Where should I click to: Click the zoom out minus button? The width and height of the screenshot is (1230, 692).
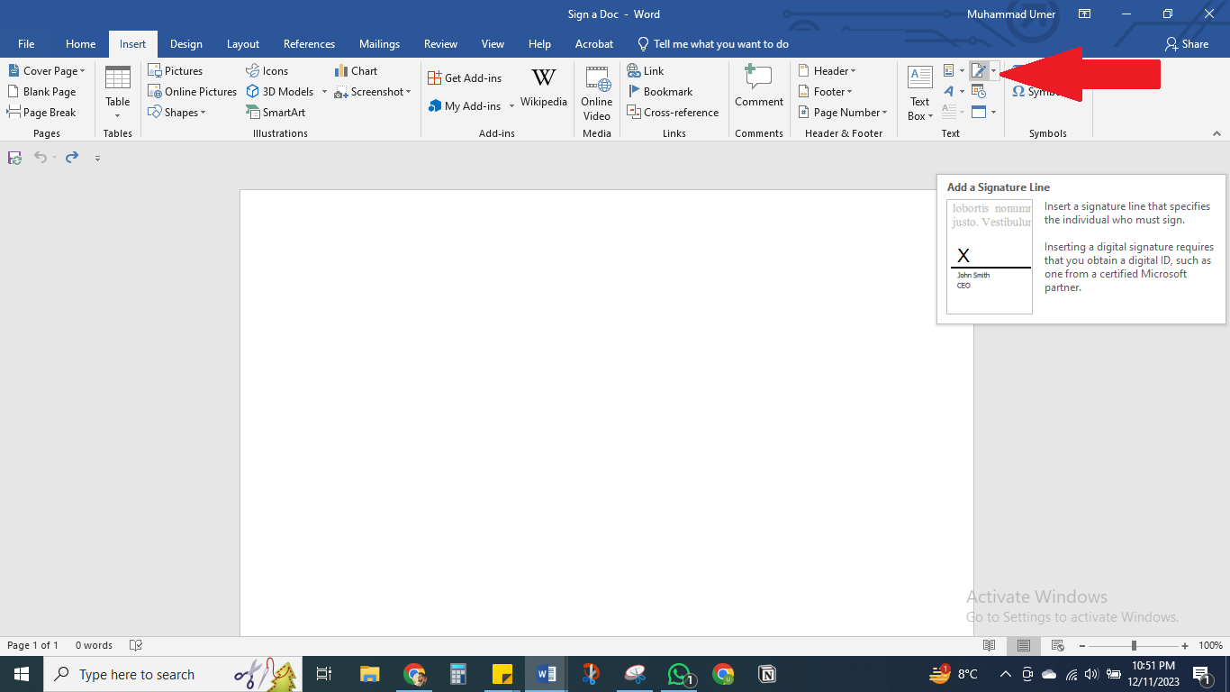tap(1081, 645)
